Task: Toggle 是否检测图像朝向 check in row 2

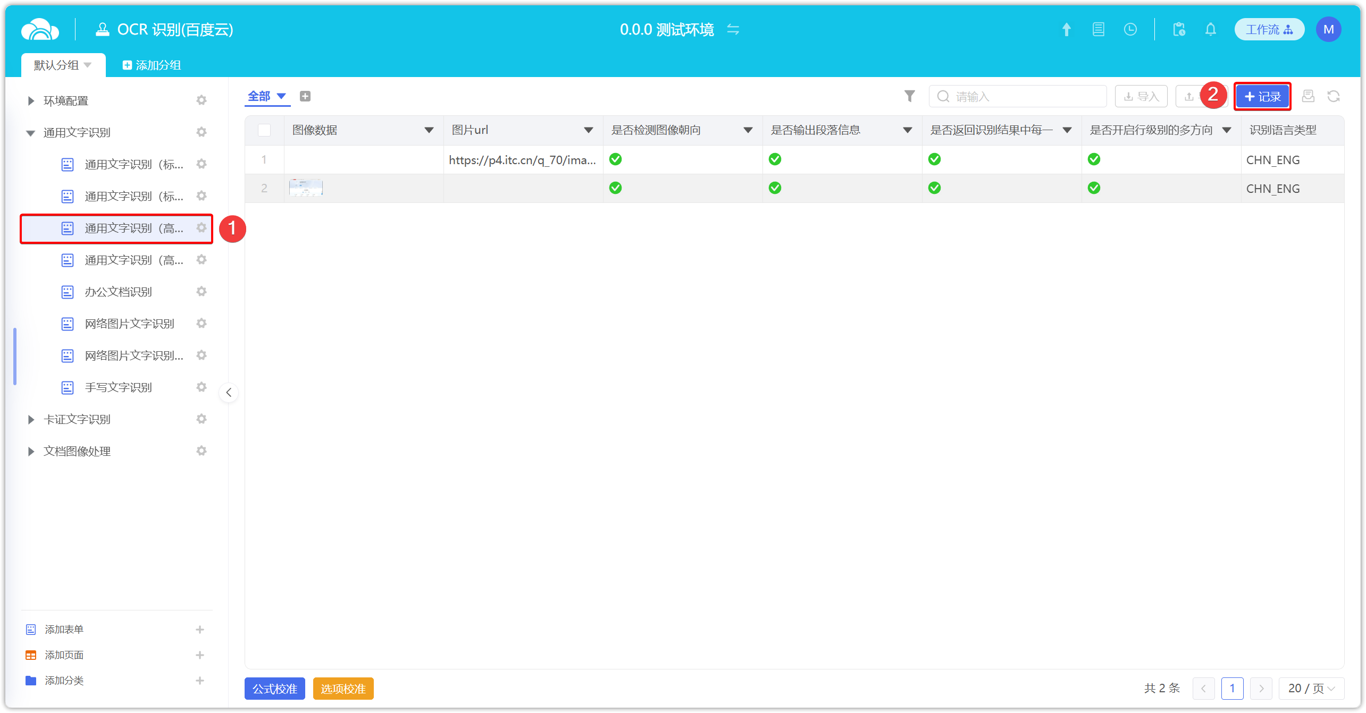Action: point(616,188)
